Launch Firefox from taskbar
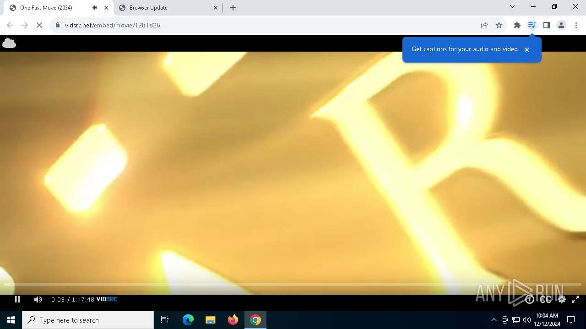Image resolution: width=586 pixels, height=329 pixels. point(233,320)
